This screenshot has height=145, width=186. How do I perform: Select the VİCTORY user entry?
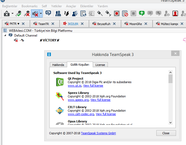click(50, 40)
